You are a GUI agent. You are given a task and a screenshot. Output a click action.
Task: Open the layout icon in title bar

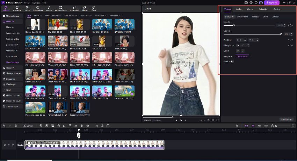246,3
